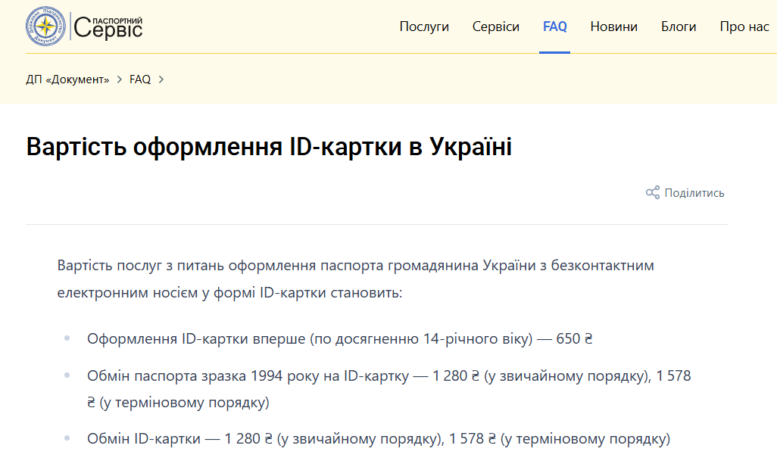Viewport: 777px width, 461px height.
Task: Click the FAQ breadcrumb link
Action: (140, 79)
